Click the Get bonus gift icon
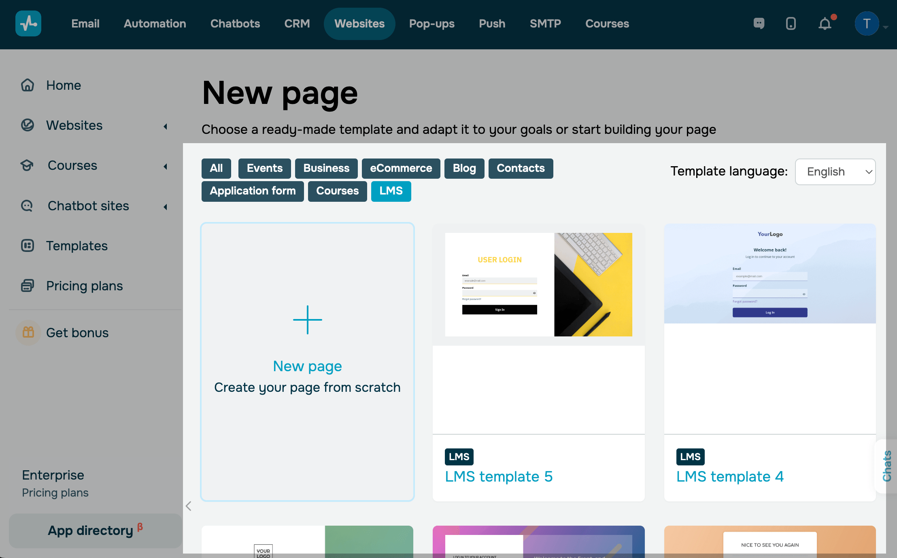The height and width of the screenshot is (558, 897). pos(28,332)
